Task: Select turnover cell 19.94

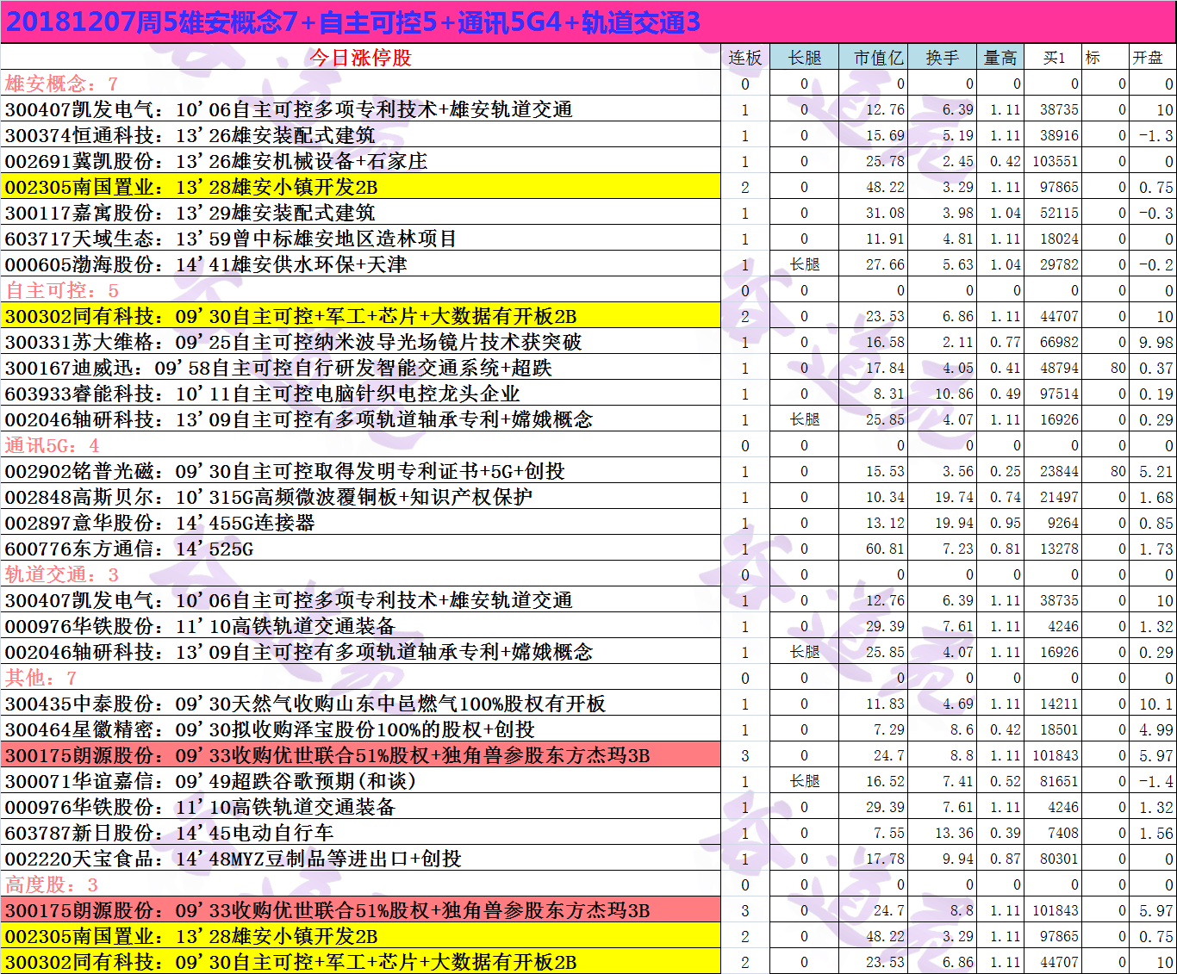Action: pyautogui.click(x=954, y=523)
